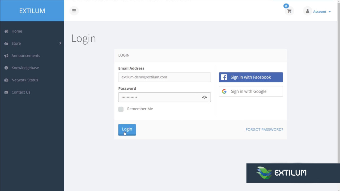Open the shopping cart icon
The width and height of the screenshot is (340, 191).
pos(289,11)
